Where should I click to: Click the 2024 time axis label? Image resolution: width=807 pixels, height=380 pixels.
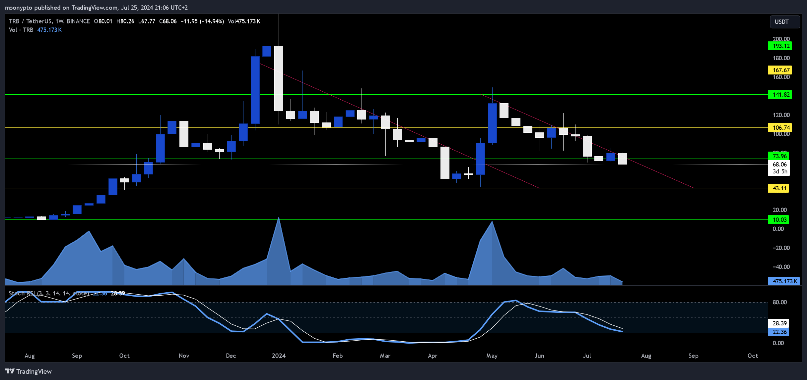(279, 356)
